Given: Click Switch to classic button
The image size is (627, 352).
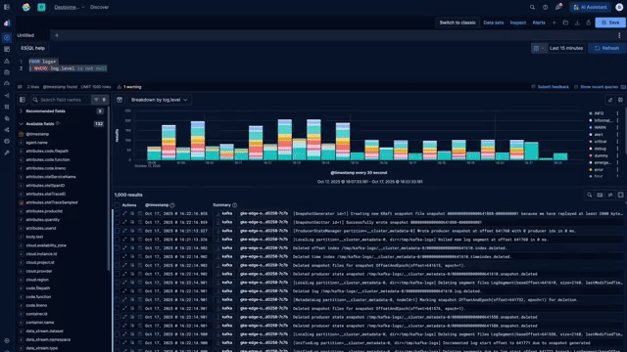Looking at the screenshot, I should pyautogui.click(x=458, y=22).
